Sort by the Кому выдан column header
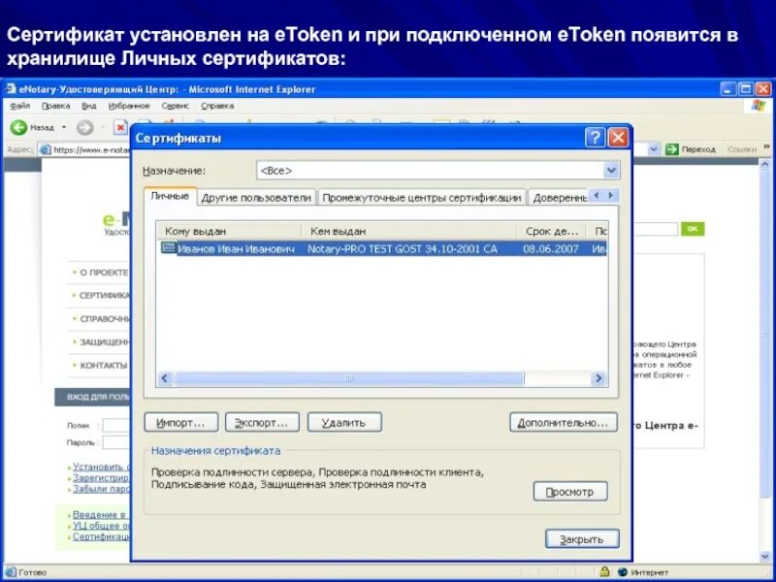The width and height of the screenshot is (776, 582). pos(229,231)
